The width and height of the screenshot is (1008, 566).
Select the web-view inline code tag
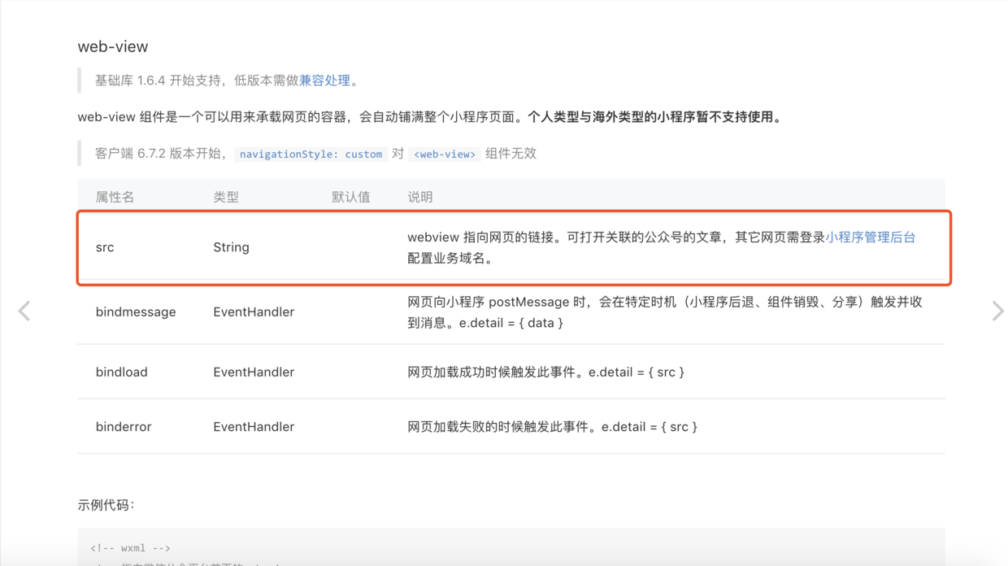444,153
